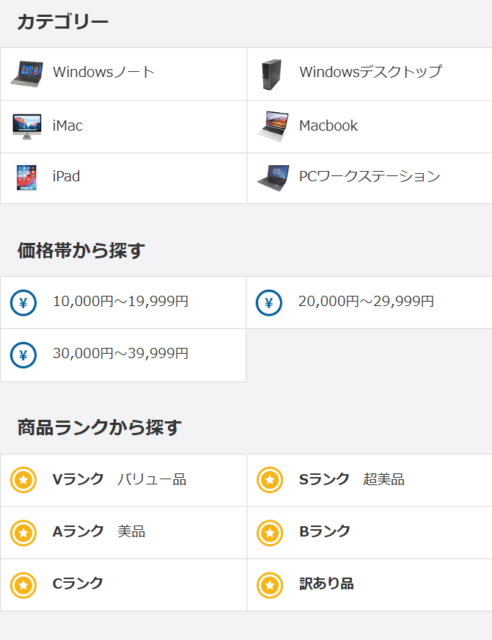Click yen icon for 10,000円～19,999円
Viewport: 492px width, 640px height.
pyautogui.click(x=23, y=302)
